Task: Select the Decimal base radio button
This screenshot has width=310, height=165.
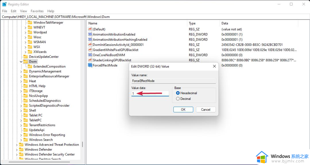Action: (x=178, y=99)
